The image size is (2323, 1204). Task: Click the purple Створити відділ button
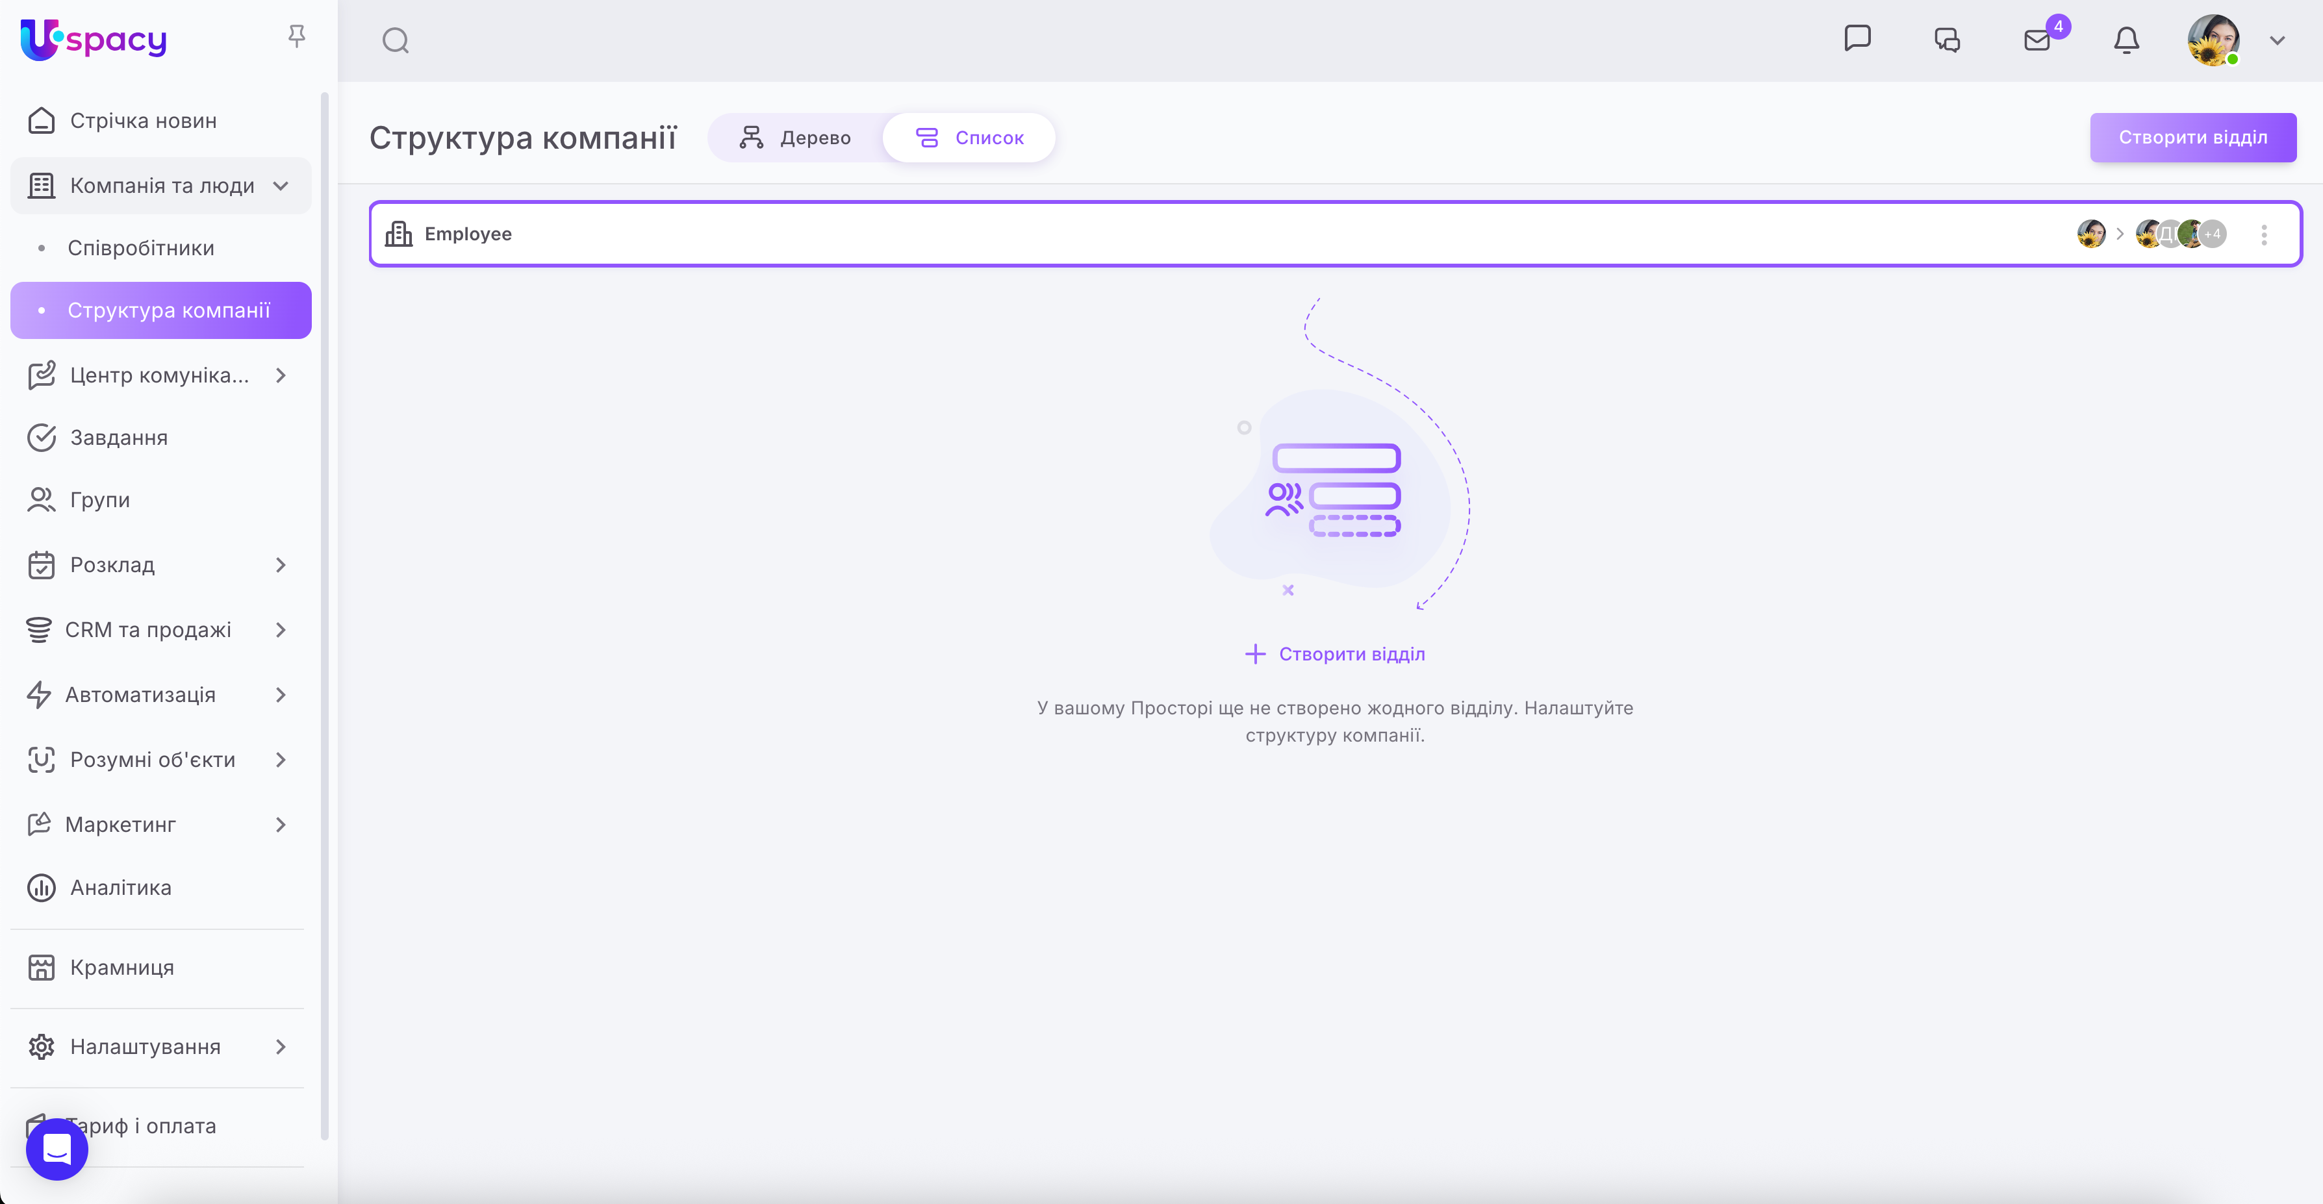pos(2192,137)
